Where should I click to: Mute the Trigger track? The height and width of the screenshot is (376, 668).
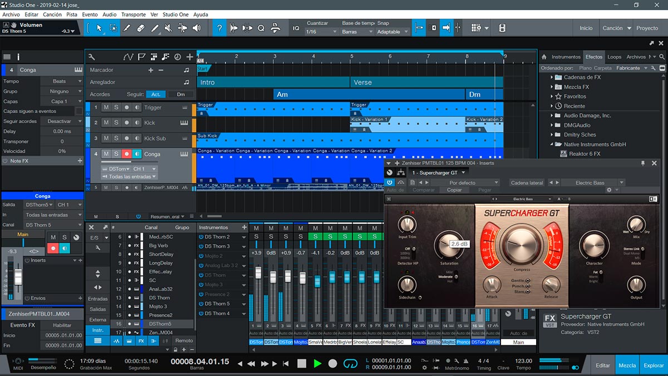click(x=106, y=108)
